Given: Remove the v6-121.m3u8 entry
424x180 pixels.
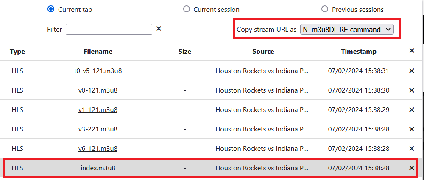Looking at the screenshot, I should click(411, 149).
